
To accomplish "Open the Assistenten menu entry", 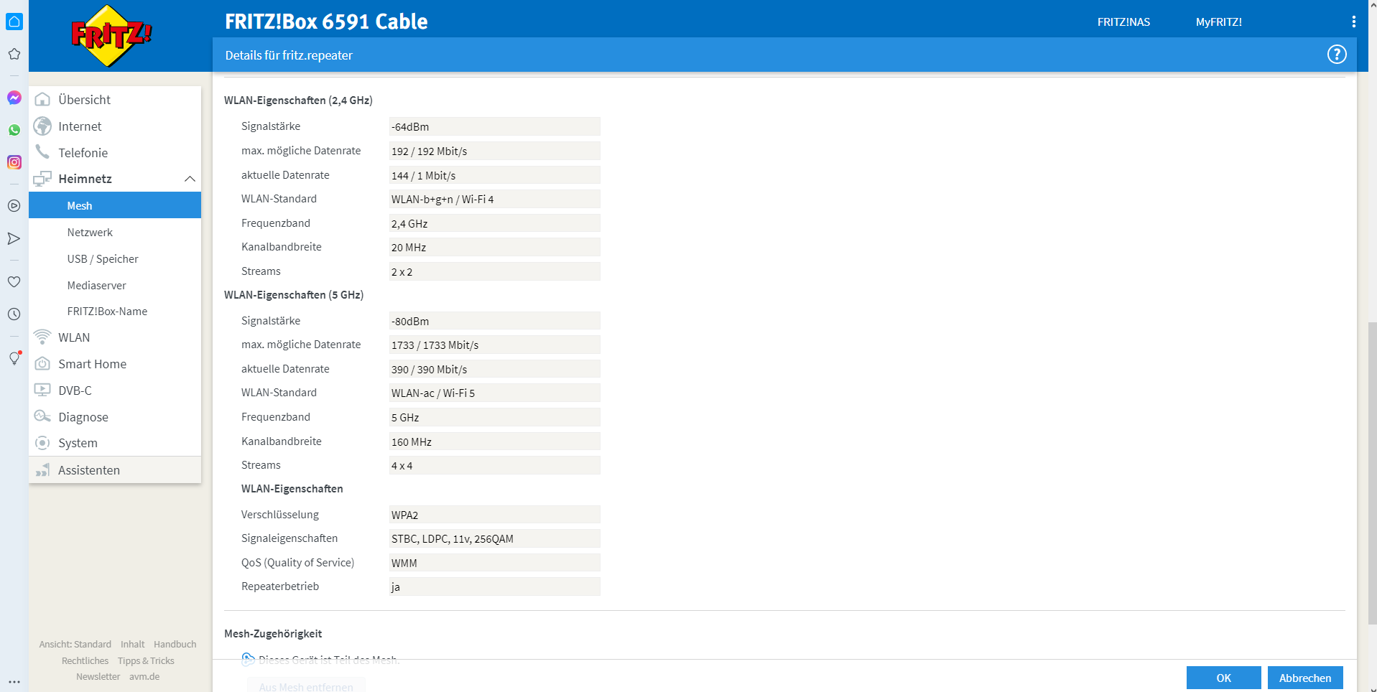I will pyautogui.click(x=115, y=470).
